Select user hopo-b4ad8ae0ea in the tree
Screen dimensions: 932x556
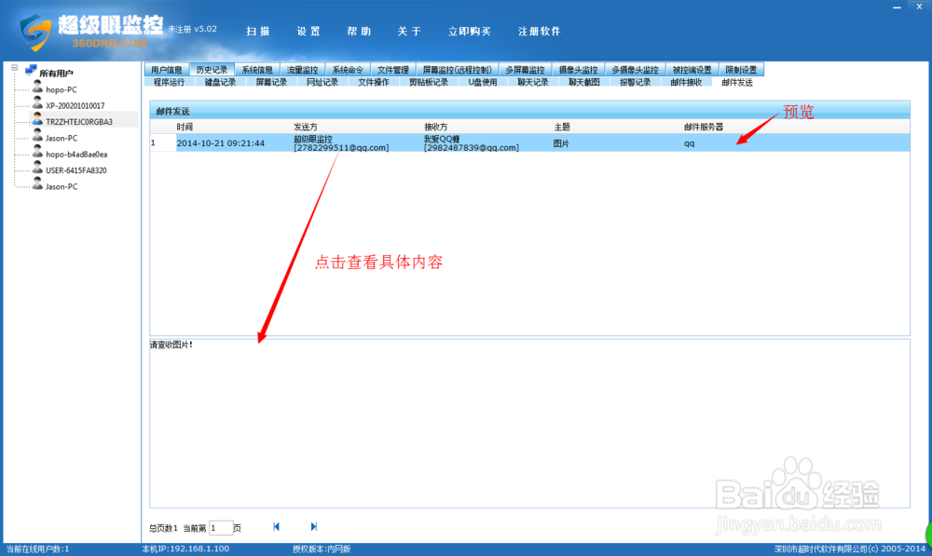[76, 155]
